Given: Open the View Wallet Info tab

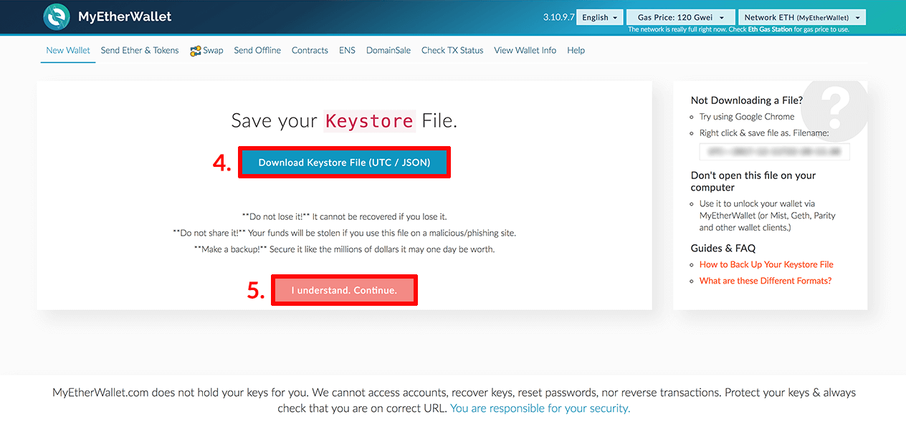Looking at the screenshot, I should 525,50.
